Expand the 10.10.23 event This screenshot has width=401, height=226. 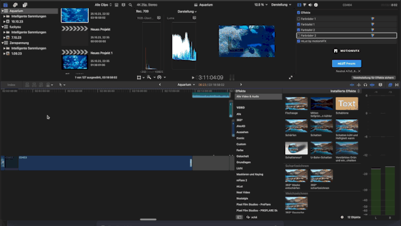click(4, 21)
